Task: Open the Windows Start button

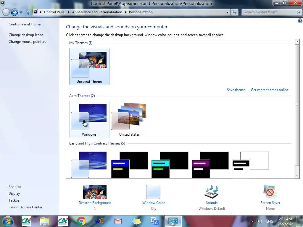Action: [8, 221]
